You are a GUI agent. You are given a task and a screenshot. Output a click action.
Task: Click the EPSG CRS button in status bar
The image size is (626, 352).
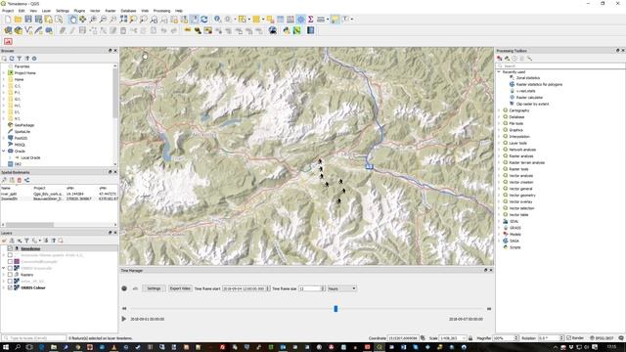(602, 338)
